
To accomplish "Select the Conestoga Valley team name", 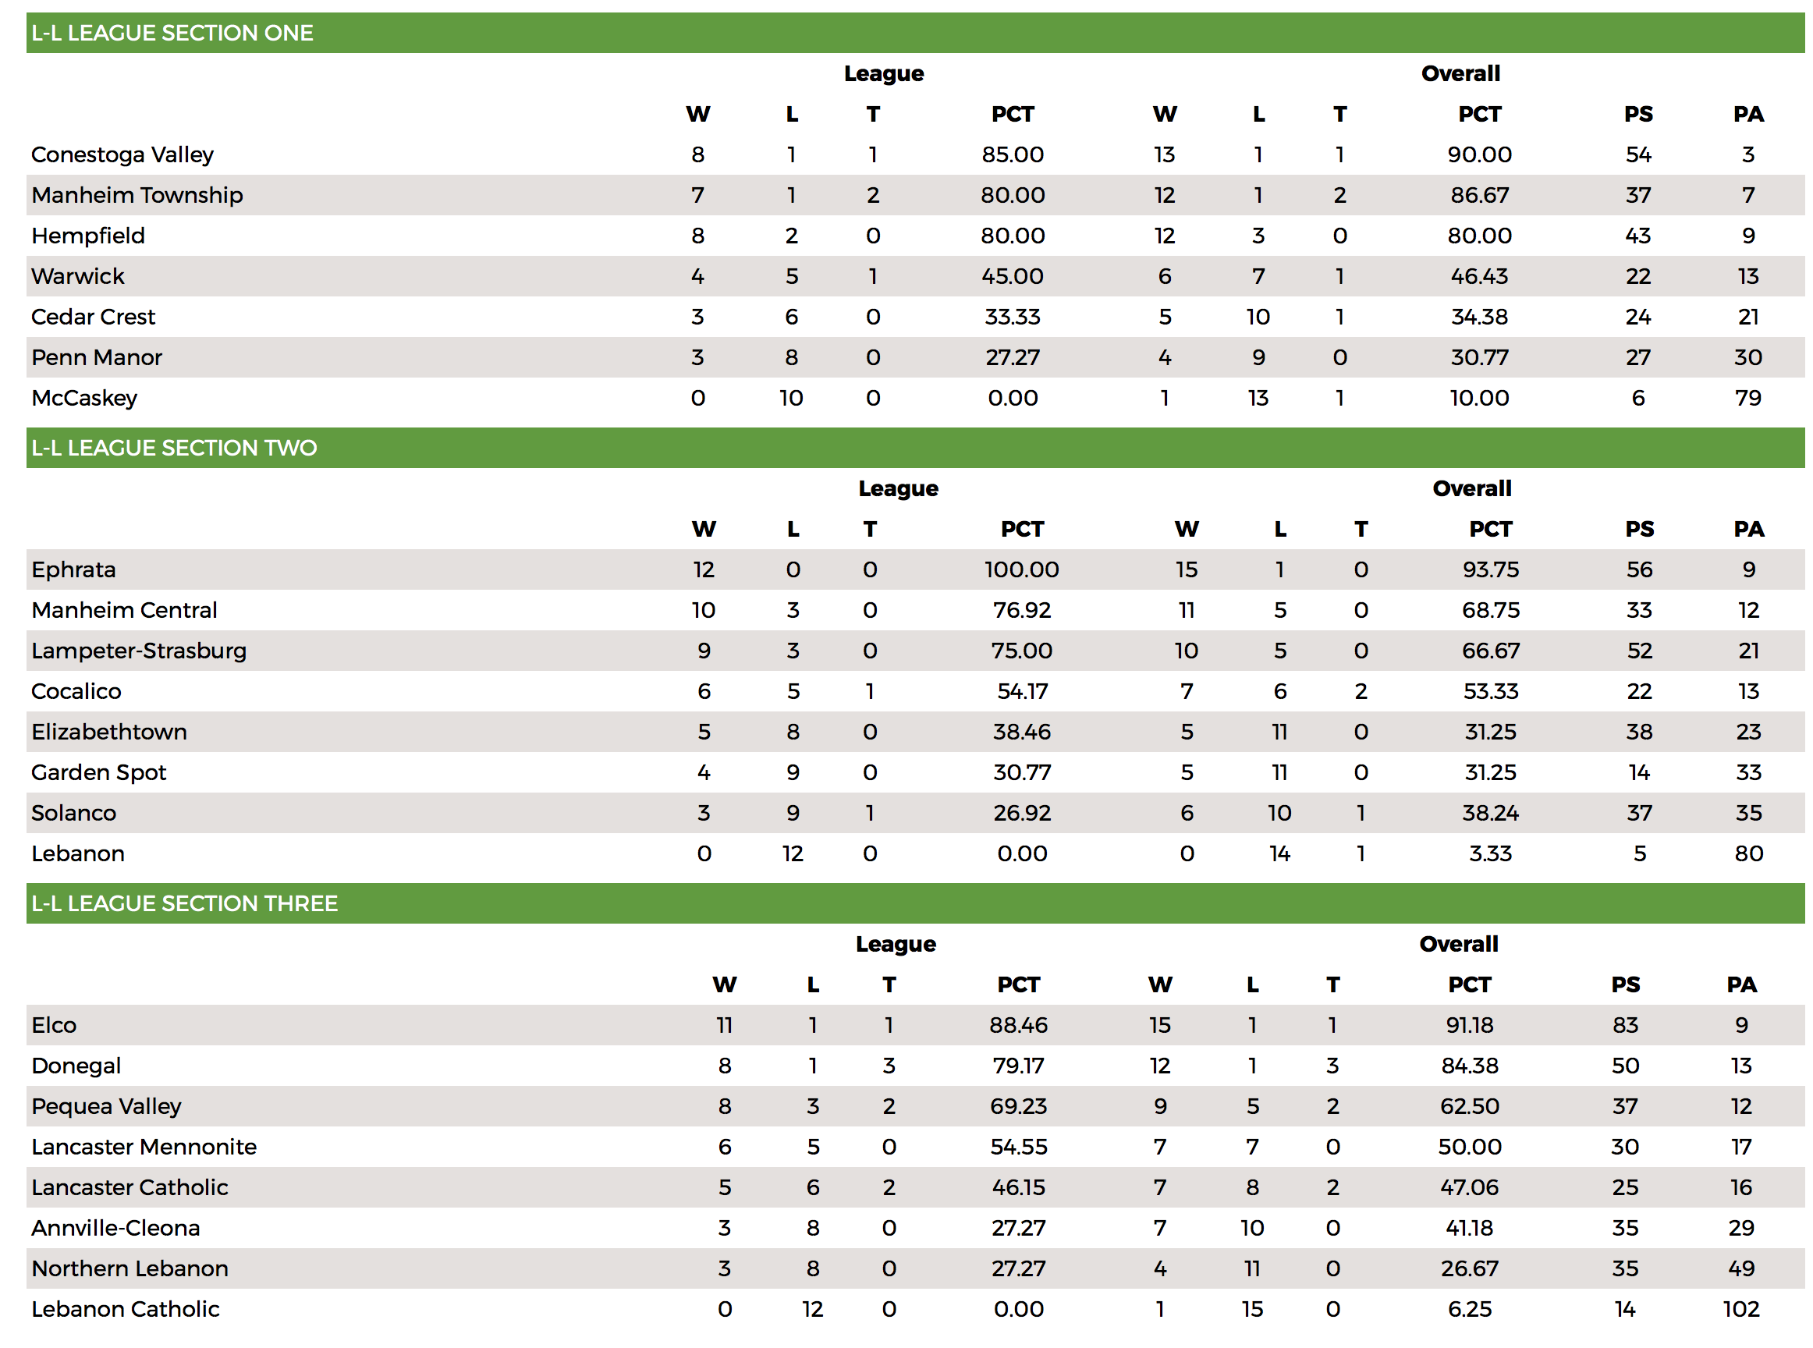I will click(122, 154).
